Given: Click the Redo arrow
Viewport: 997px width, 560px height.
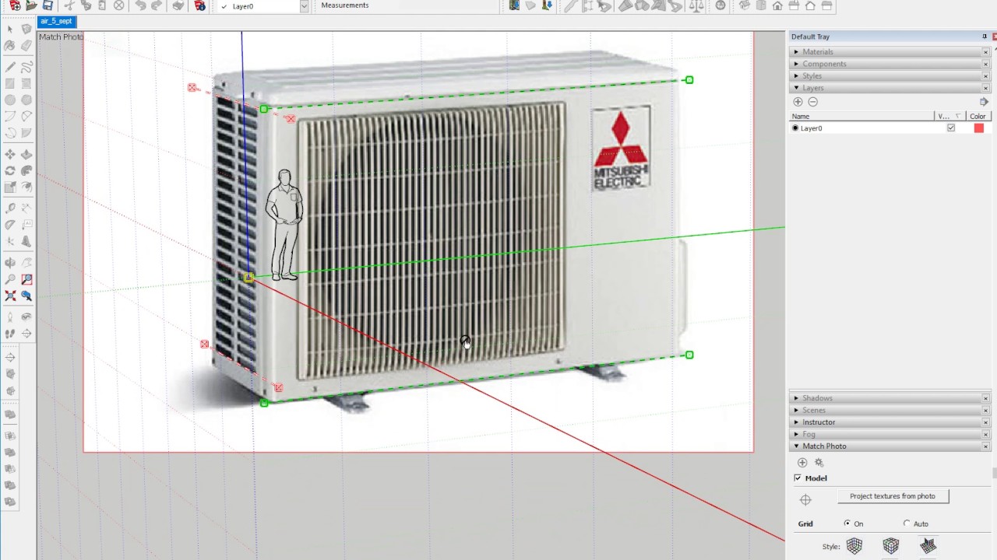Looking at the screenshot, I should [157, 5].
